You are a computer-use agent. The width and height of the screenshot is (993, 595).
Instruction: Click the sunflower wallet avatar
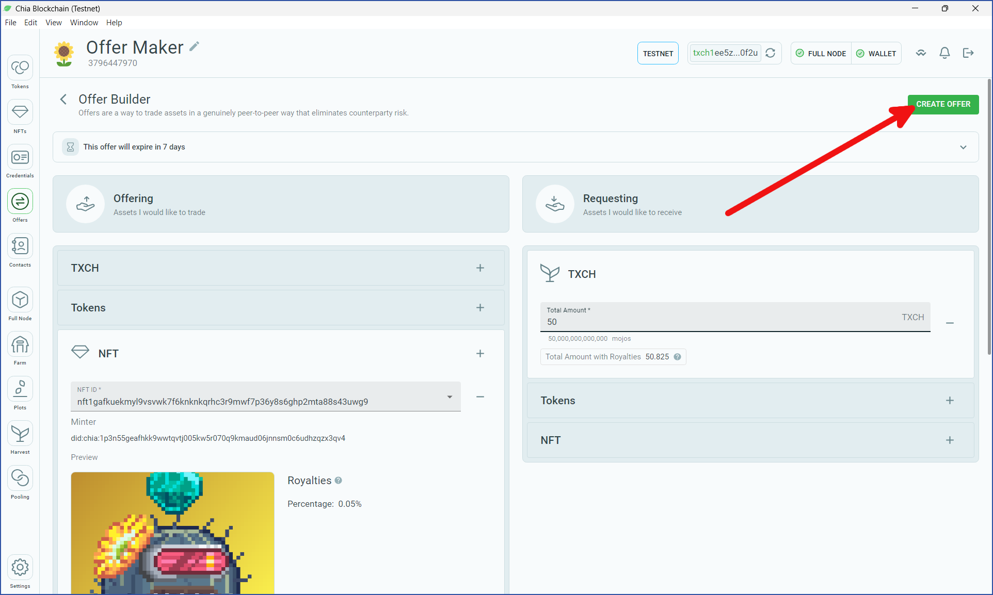[64, 54]
